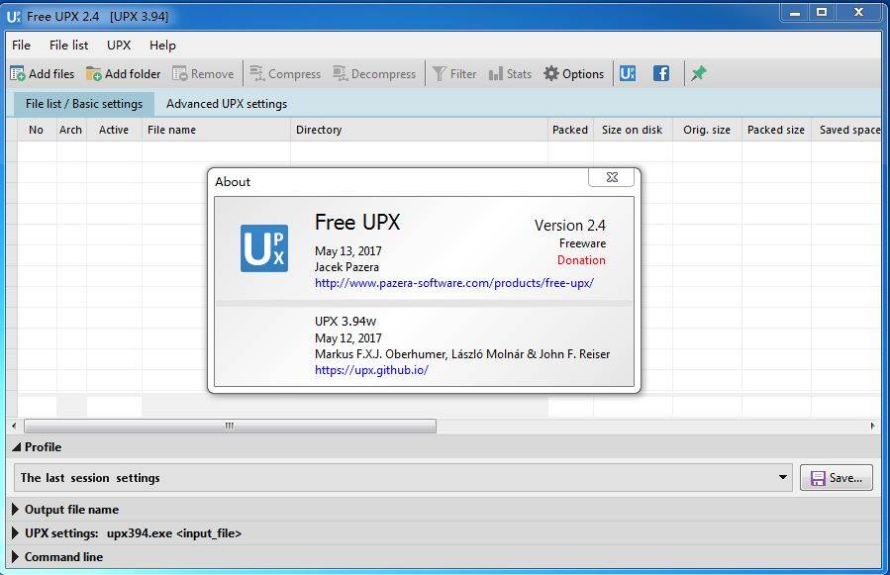Expand the UPX settings section
The width and height of the screenshot is (890, 575).
(x=15, y=533)
